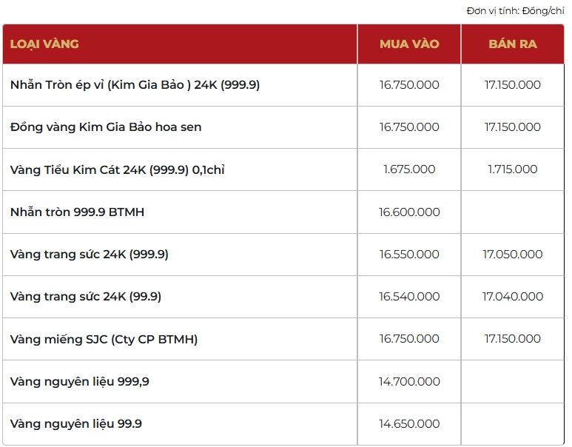Click the 1.675.000 buy price
Screen dimensions: 572x447
(x=409, y=169)
